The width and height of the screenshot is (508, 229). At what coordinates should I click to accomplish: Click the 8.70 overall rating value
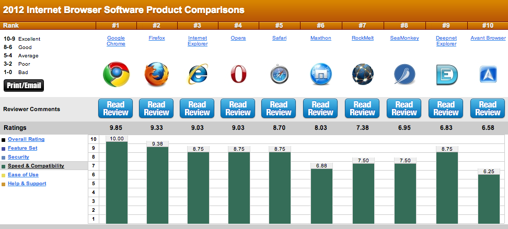pos(279,128)
